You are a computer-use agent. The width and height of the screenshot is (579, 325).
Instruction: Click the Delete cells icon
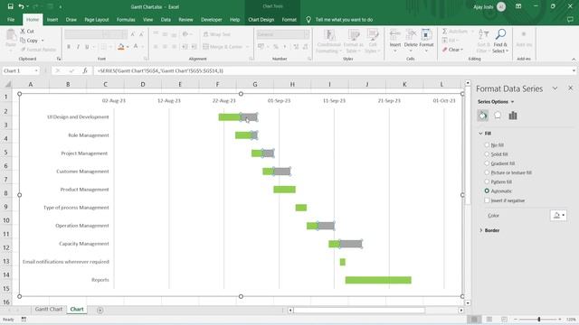tap(411, 35)
